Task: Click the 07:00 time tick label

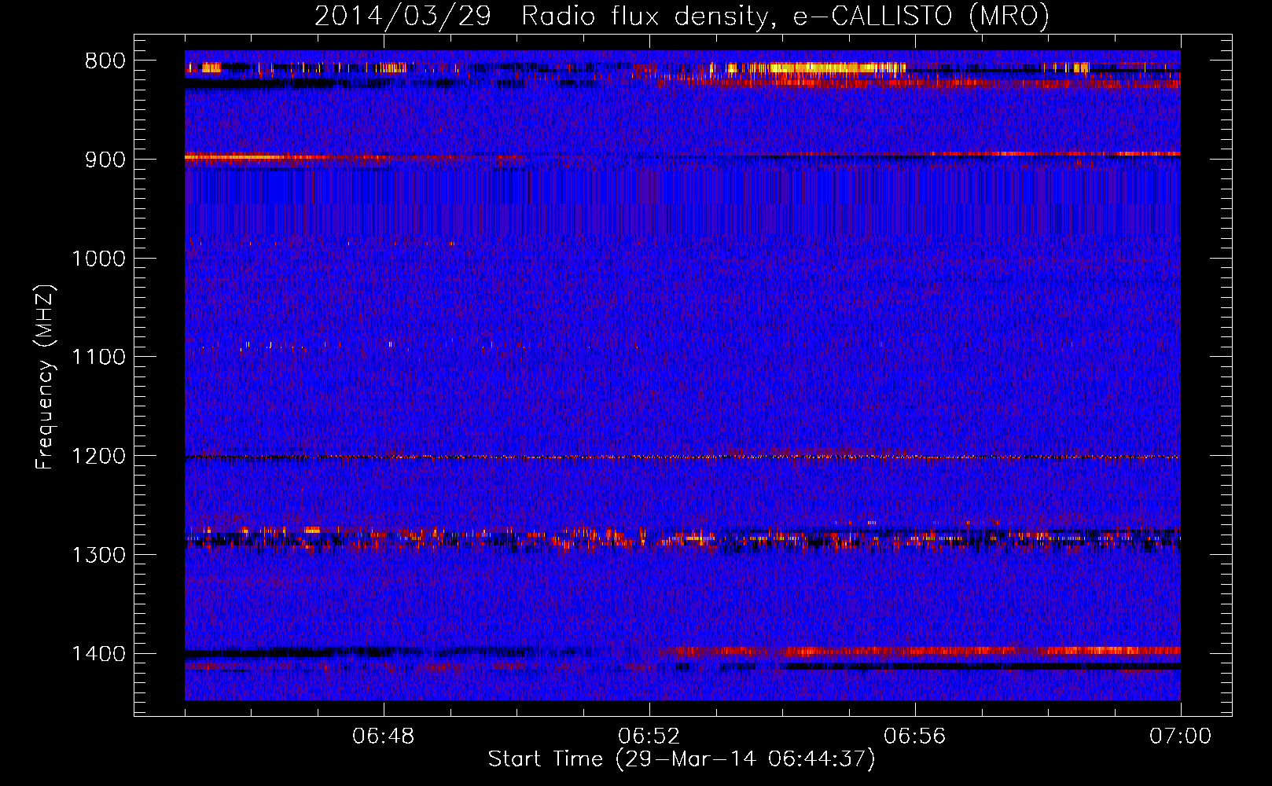Action: pos(1180,736)
